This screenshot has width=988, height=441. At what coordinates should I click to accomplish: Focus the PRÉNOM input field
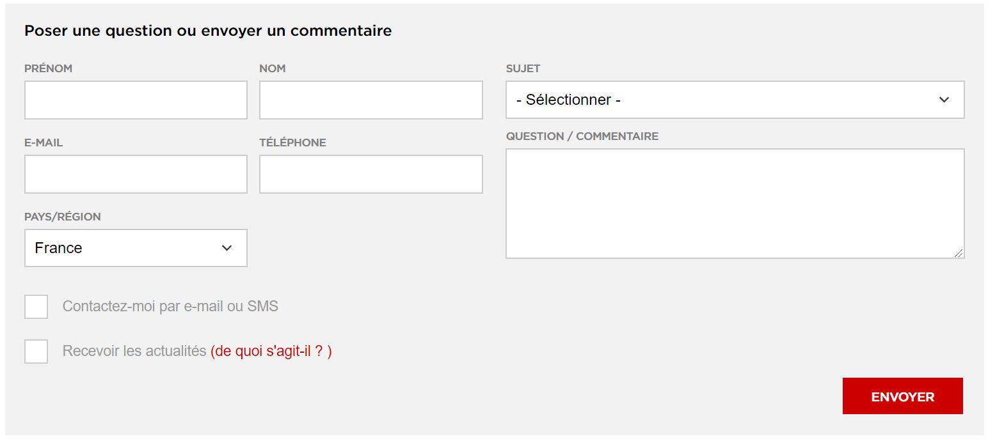(136, 100)
